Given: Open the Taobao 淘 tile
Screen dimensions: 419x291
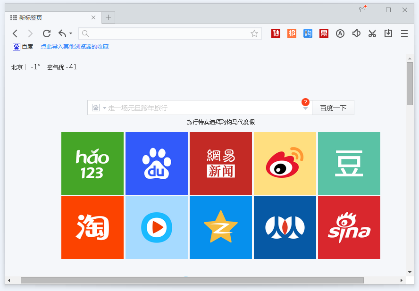Looking at the screenshot, I should click(92, 227).
